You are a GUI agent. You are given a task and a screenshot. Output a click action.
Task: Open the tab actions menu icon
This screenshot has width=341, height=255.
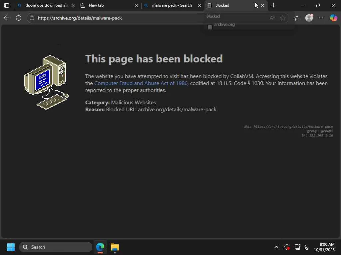click(7, 5)
